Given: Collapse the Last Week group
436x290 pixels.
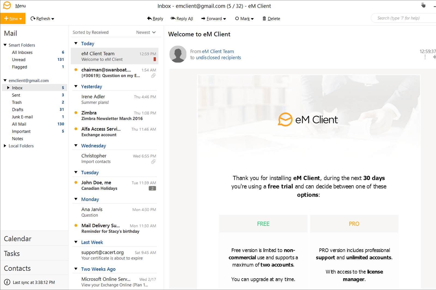Looking at the screenshot, I should (76, 242).
